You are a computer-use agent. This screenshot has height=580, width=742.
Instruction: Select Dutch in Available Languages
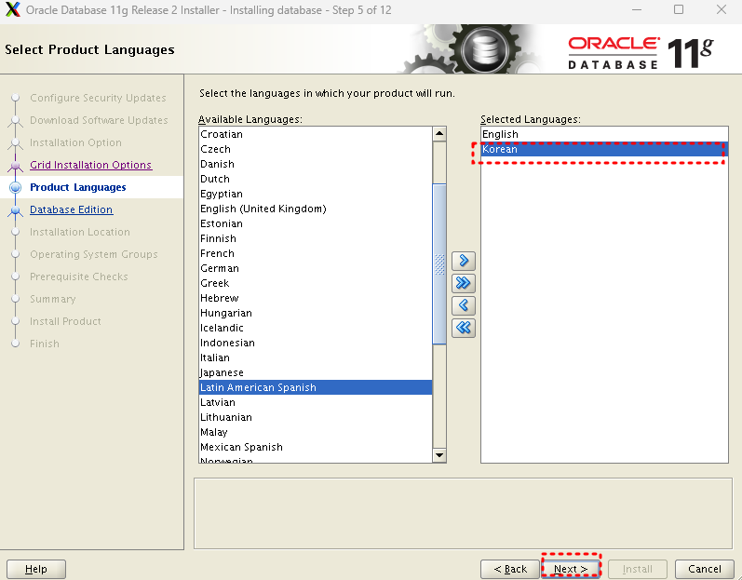pyautogui.click(x=316, y=179)
